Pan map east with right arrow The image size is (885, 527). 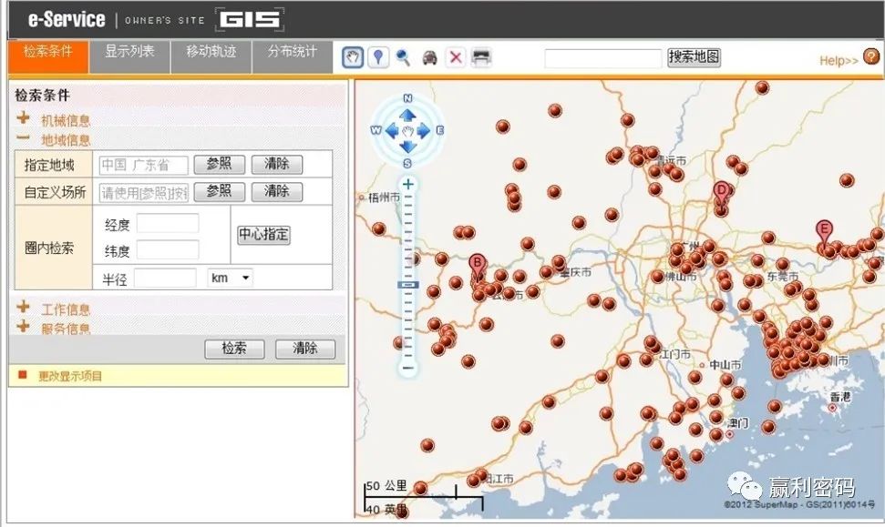pos(425,131)
